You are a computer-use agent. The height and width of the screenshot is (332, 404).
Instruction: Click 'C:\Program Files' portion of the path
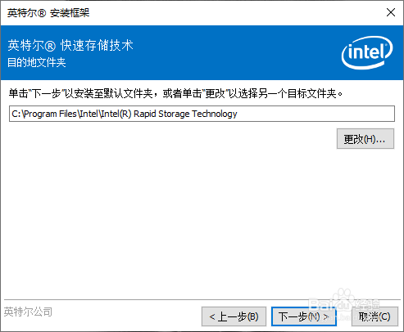click(x=44, y=114)
